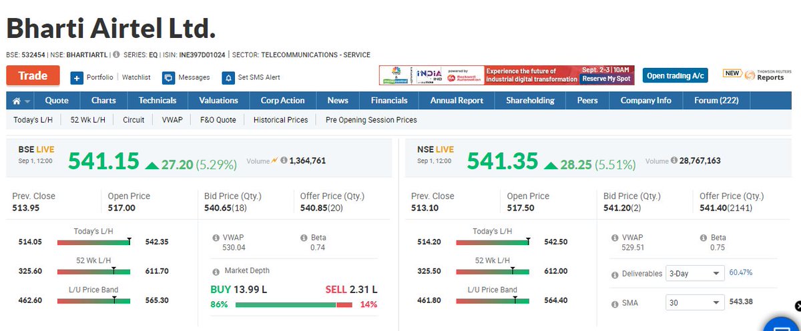
Task: Click BSE volume info icon
Action: 284,161
